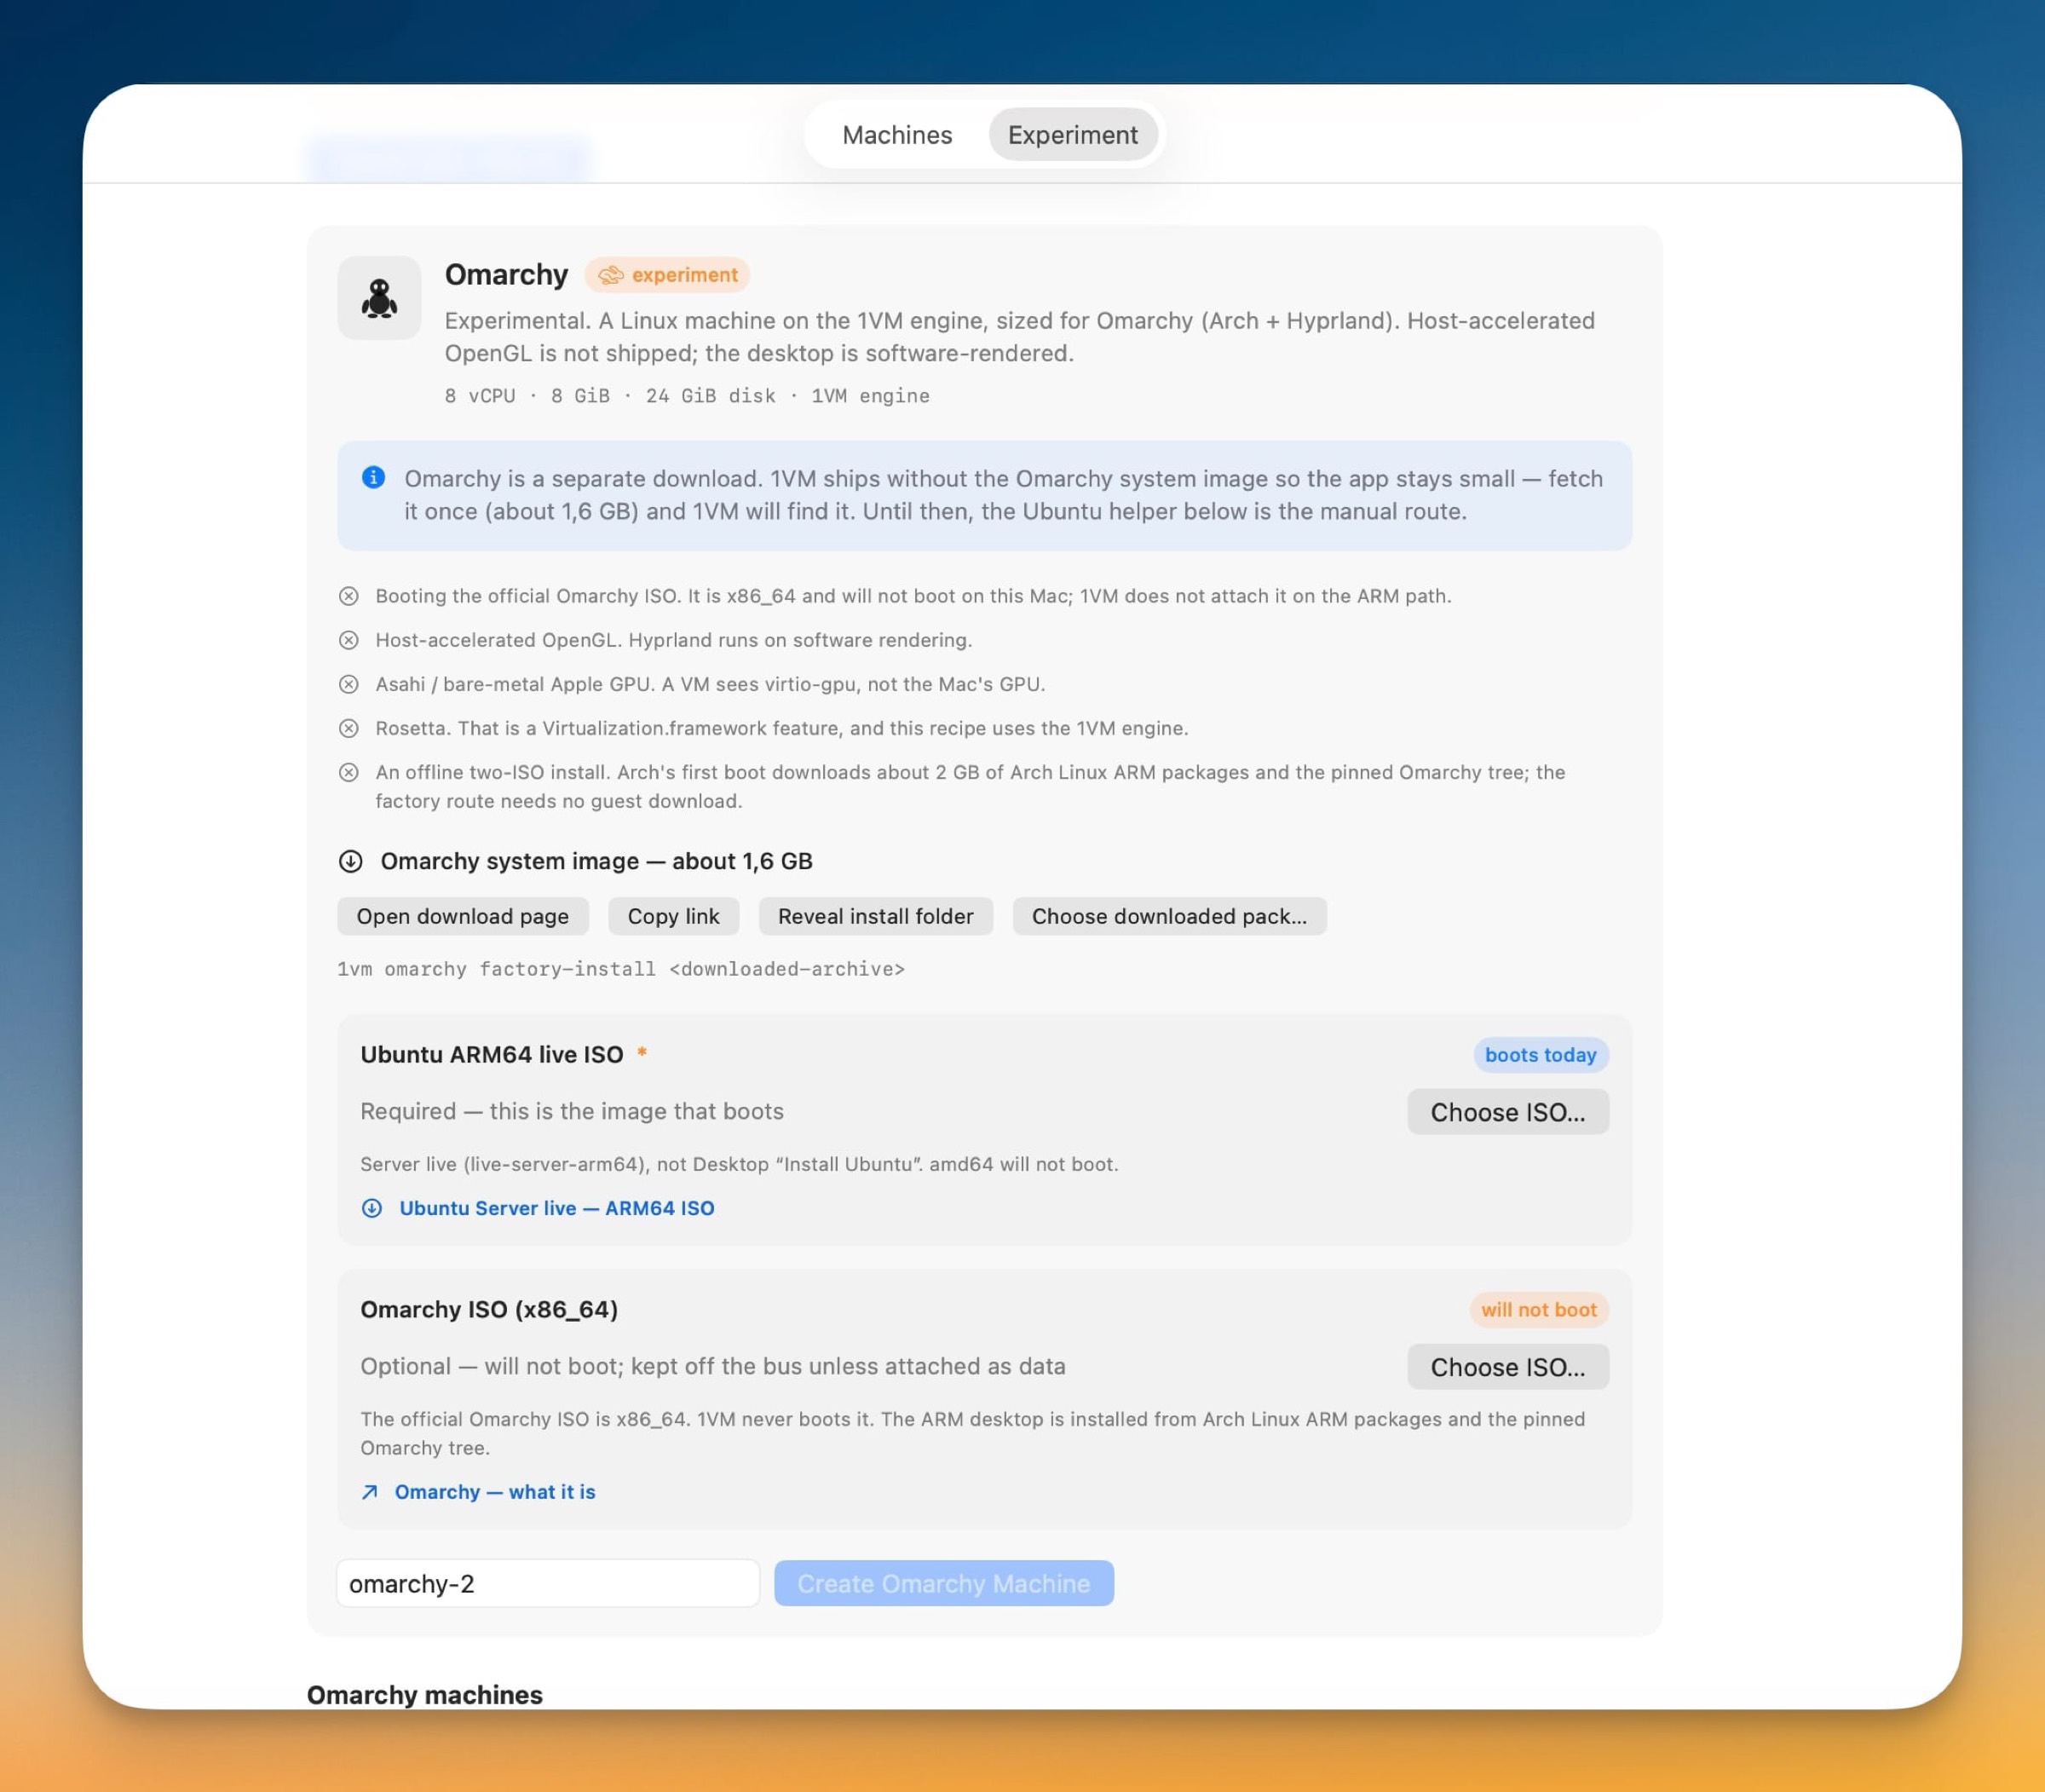Viewport: 2045px width, 1792px height.
Task: Click the 'Rosetta. That is a Virtualization.framework feature' text
Action: coord(782,728)
